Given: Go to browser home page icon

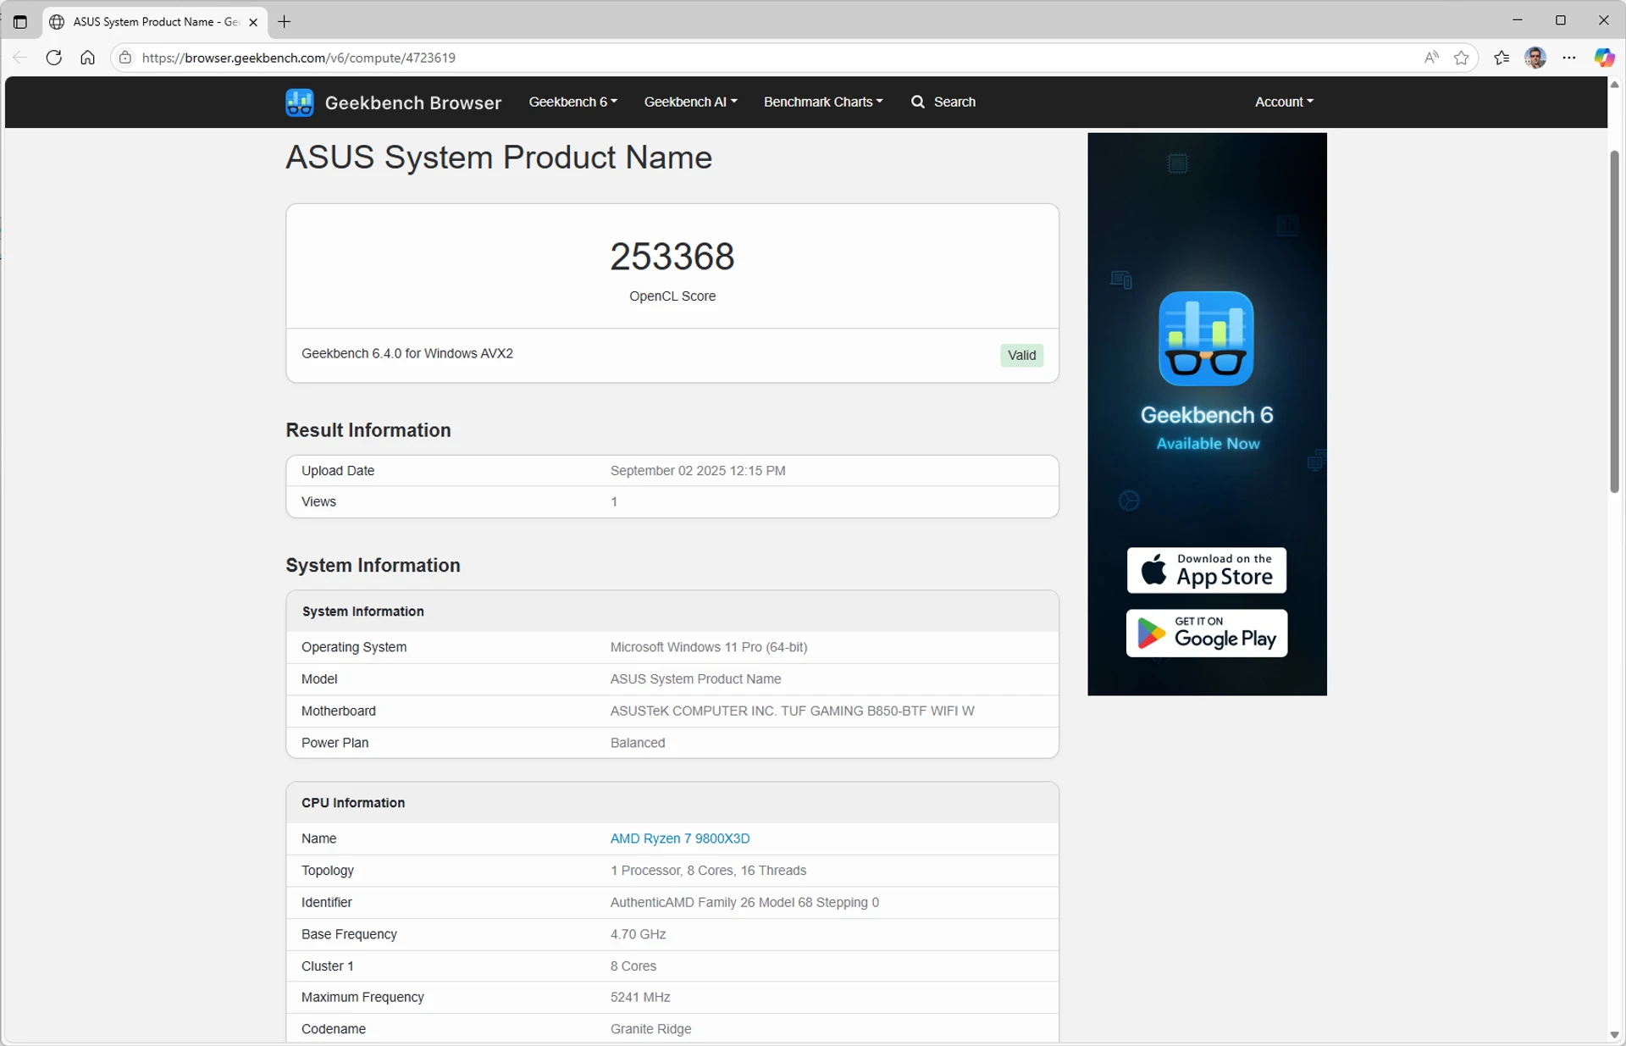Looking at the screenshot, I should (87, 58).
